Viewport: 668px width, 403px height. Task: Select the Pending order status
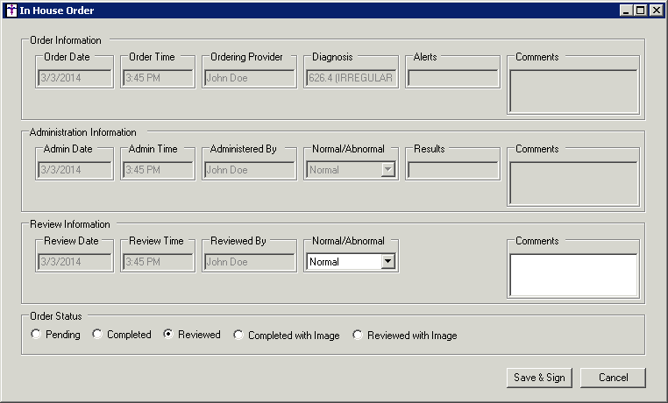coord(36,335)
